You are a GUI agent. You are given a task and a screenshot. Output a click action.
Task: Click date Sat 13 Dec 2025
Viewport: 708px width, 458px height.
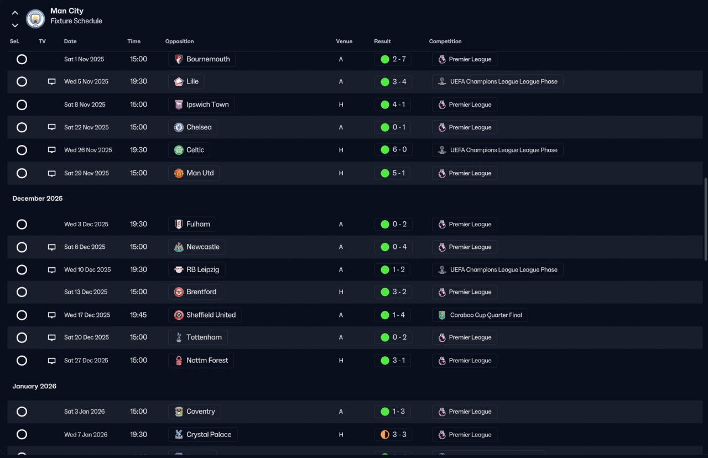86,292
